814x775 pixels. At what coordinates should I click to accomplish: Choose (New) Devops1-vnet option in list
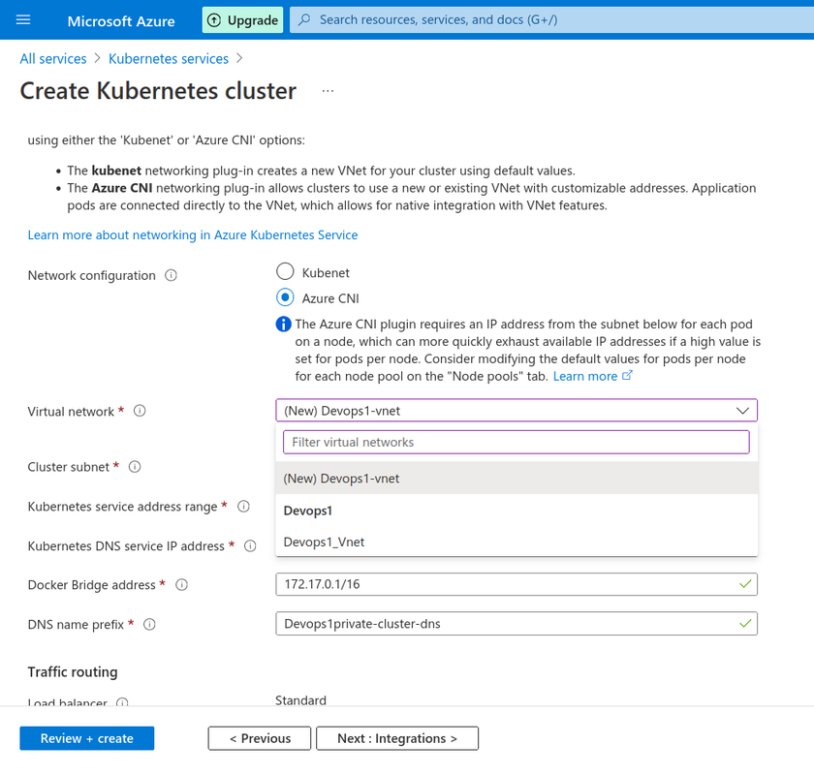[341, 479]
